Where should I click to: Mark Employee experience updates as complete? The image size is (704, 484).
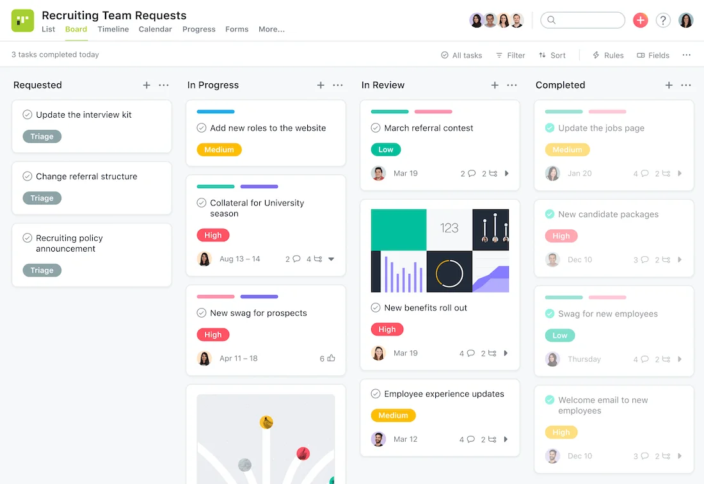click(x=376, y=394)
